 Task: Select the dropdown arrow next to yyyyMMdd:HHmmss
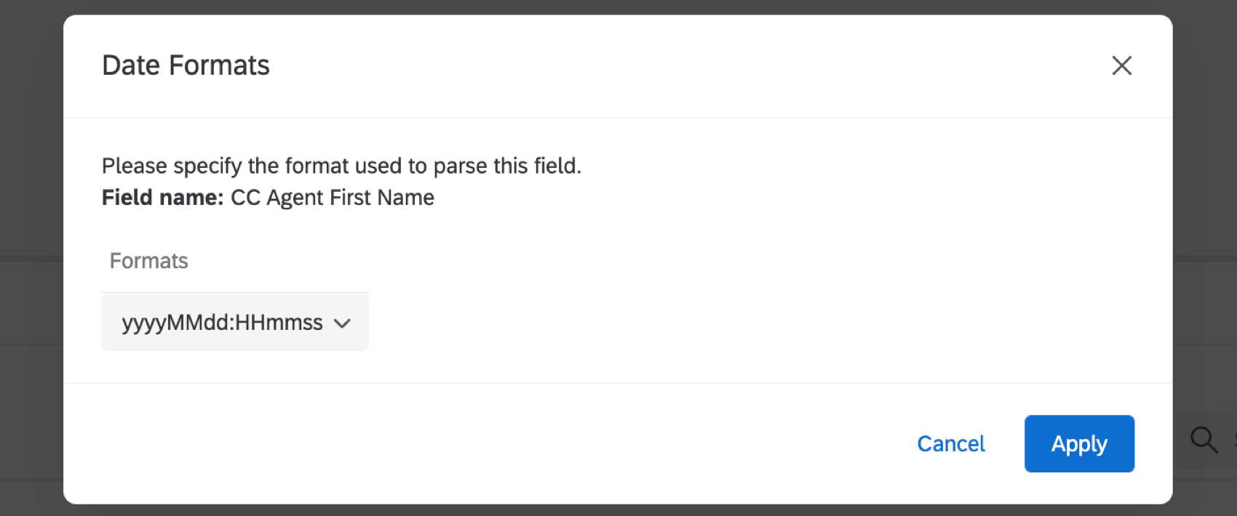(342, 323)
